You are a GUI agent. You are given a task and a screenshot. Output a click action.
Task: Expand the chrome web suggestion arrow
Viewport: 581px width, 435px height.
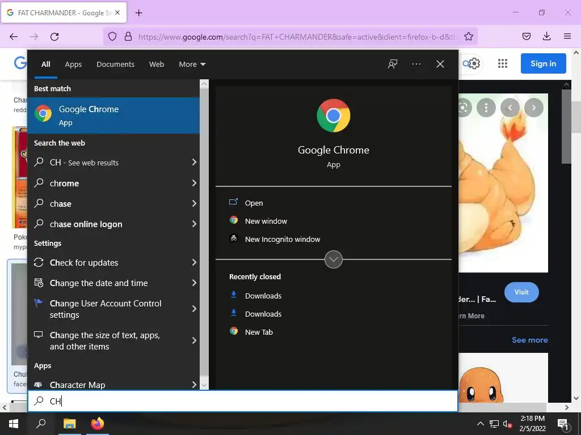click(x=194, y=183)
